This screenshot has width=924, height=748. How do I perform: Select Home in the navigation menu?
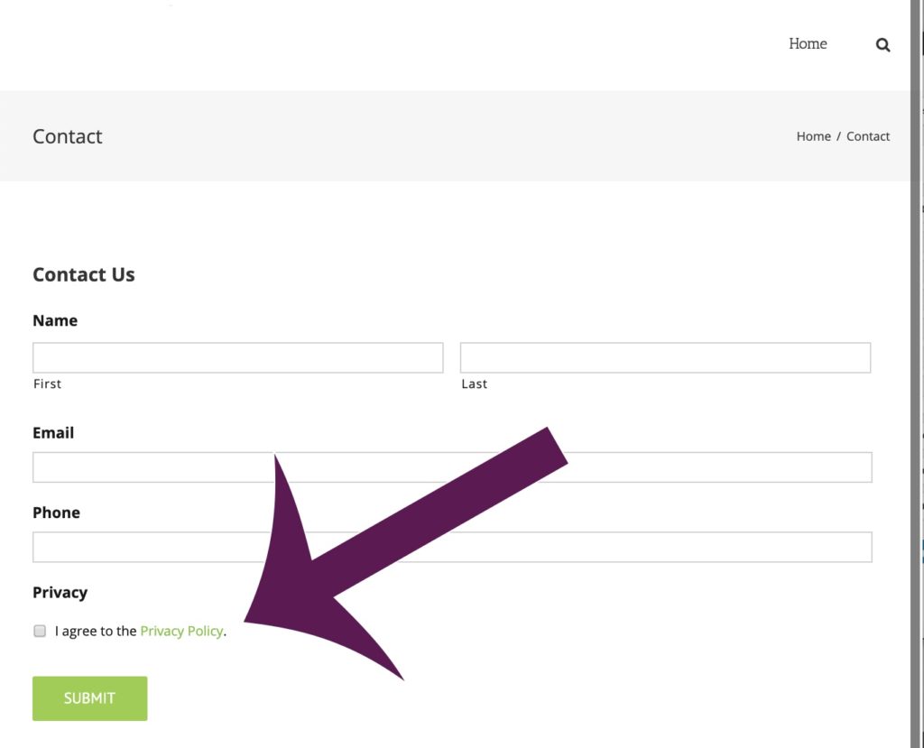coord(808,43)
